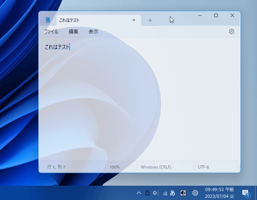Click the 100% zoom level indicator
The height and width of the screenshot is (200, 257).
click(x=114, y=167)
